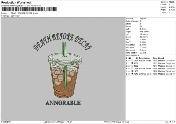Screen dimensions: 176x124
Task: Click the brown swatch beside stitch count 4059
Action: [x=132, y=63]
